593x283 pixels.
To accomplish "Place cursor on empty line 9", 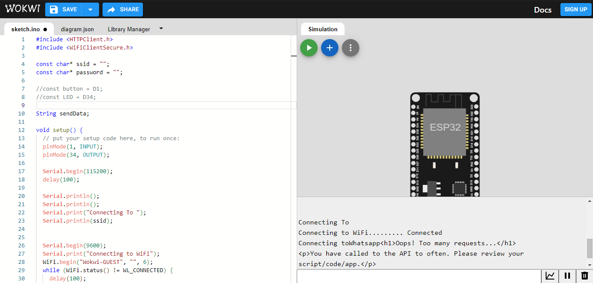I will pyautogui.click(x=166, y=105).
